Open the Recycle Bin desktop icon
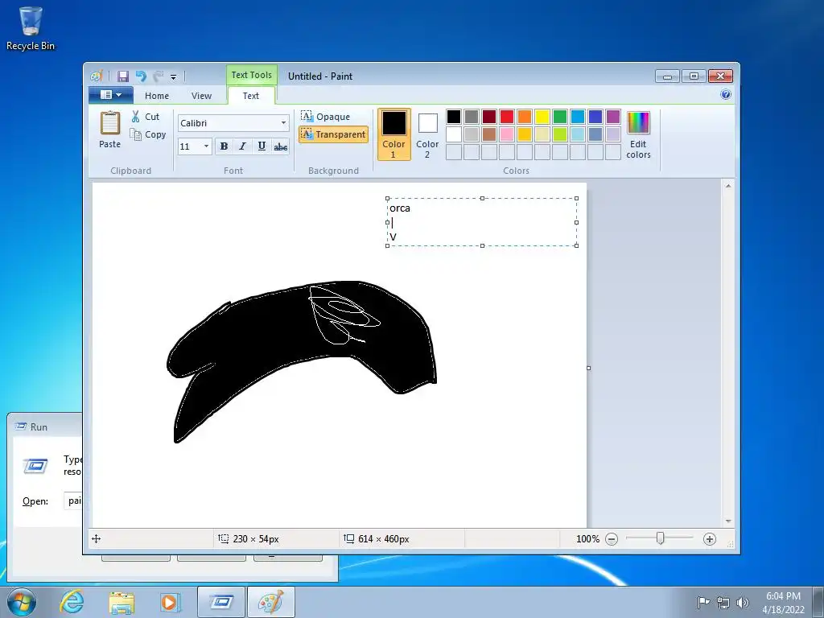The image size is (824, 618). (x=31, y=29)
